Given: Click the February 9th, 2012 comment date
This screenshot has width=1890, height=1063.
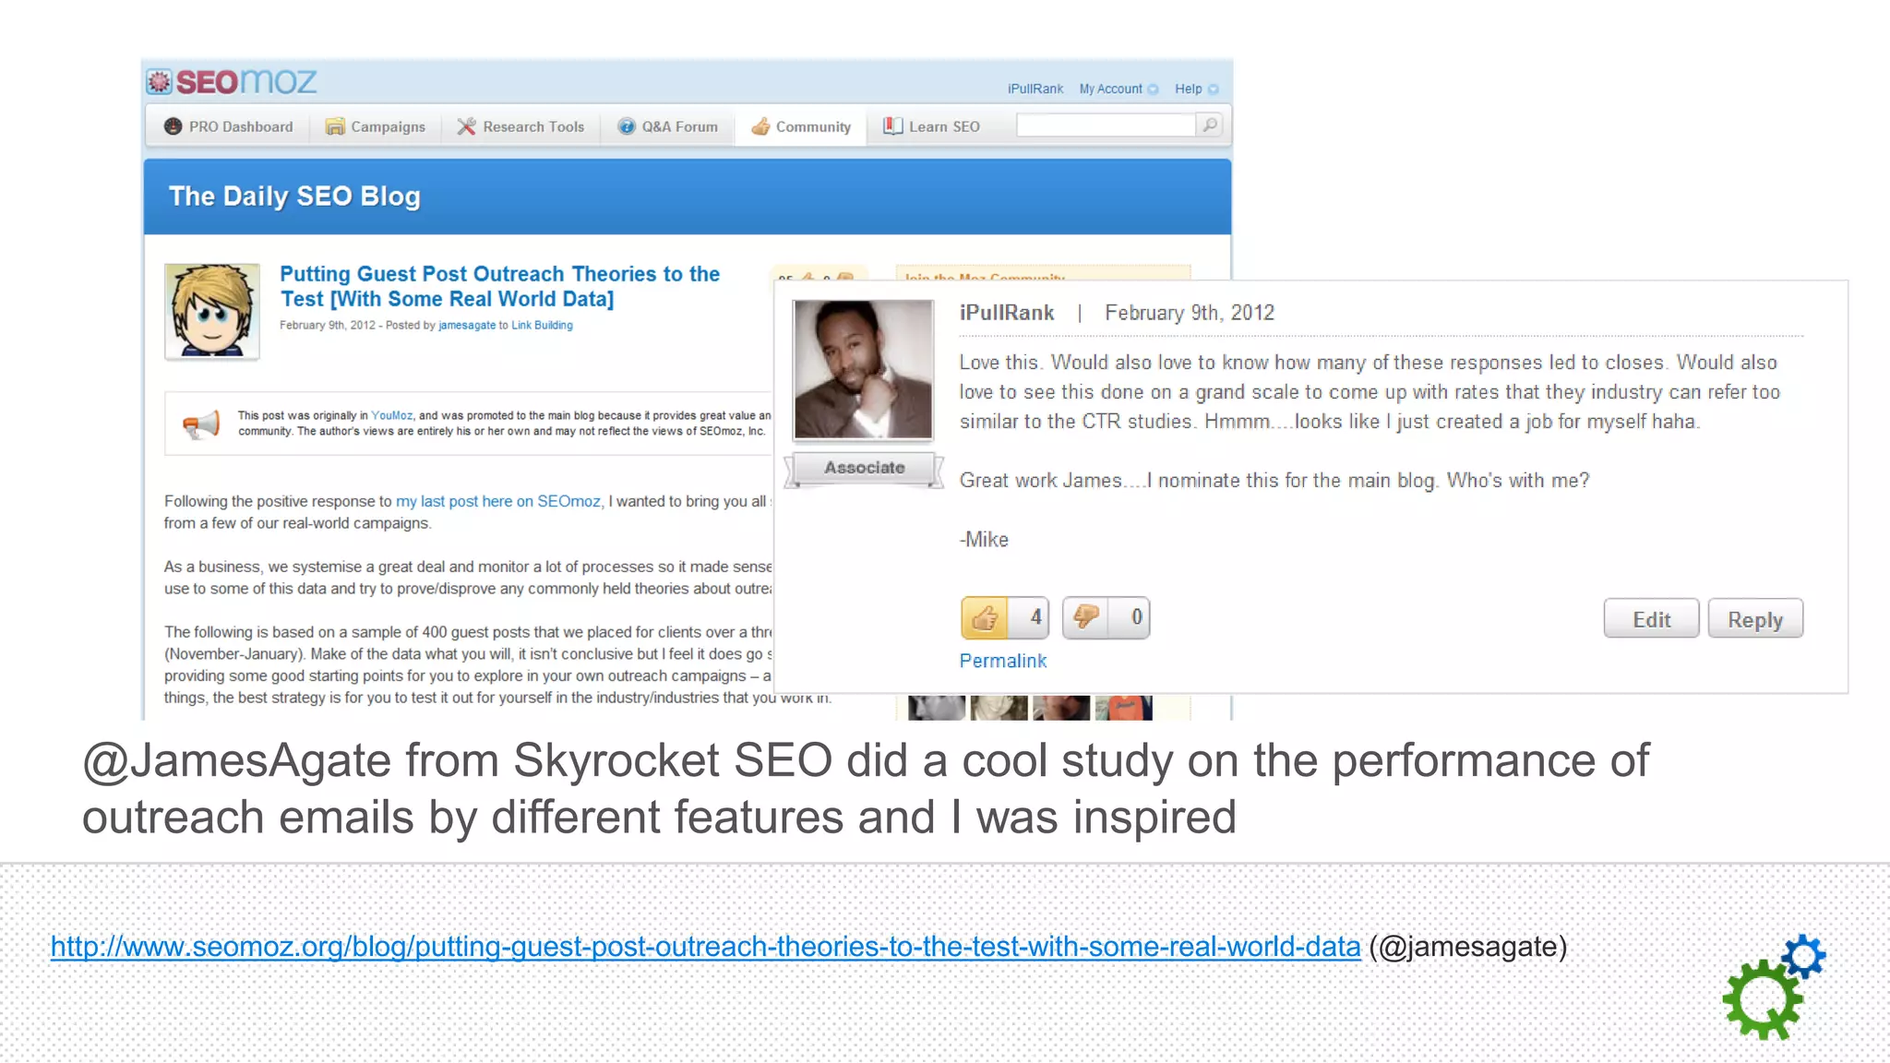Looking at the screenshot, I should 1190,313.
